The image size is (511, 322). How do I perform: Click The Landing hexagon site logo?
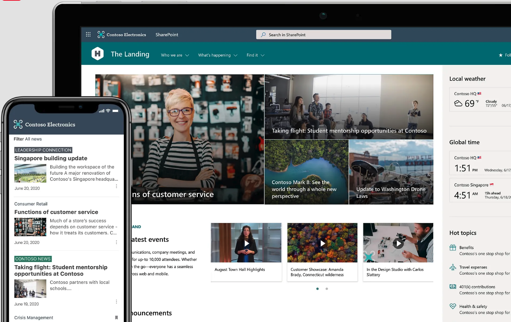97,54
